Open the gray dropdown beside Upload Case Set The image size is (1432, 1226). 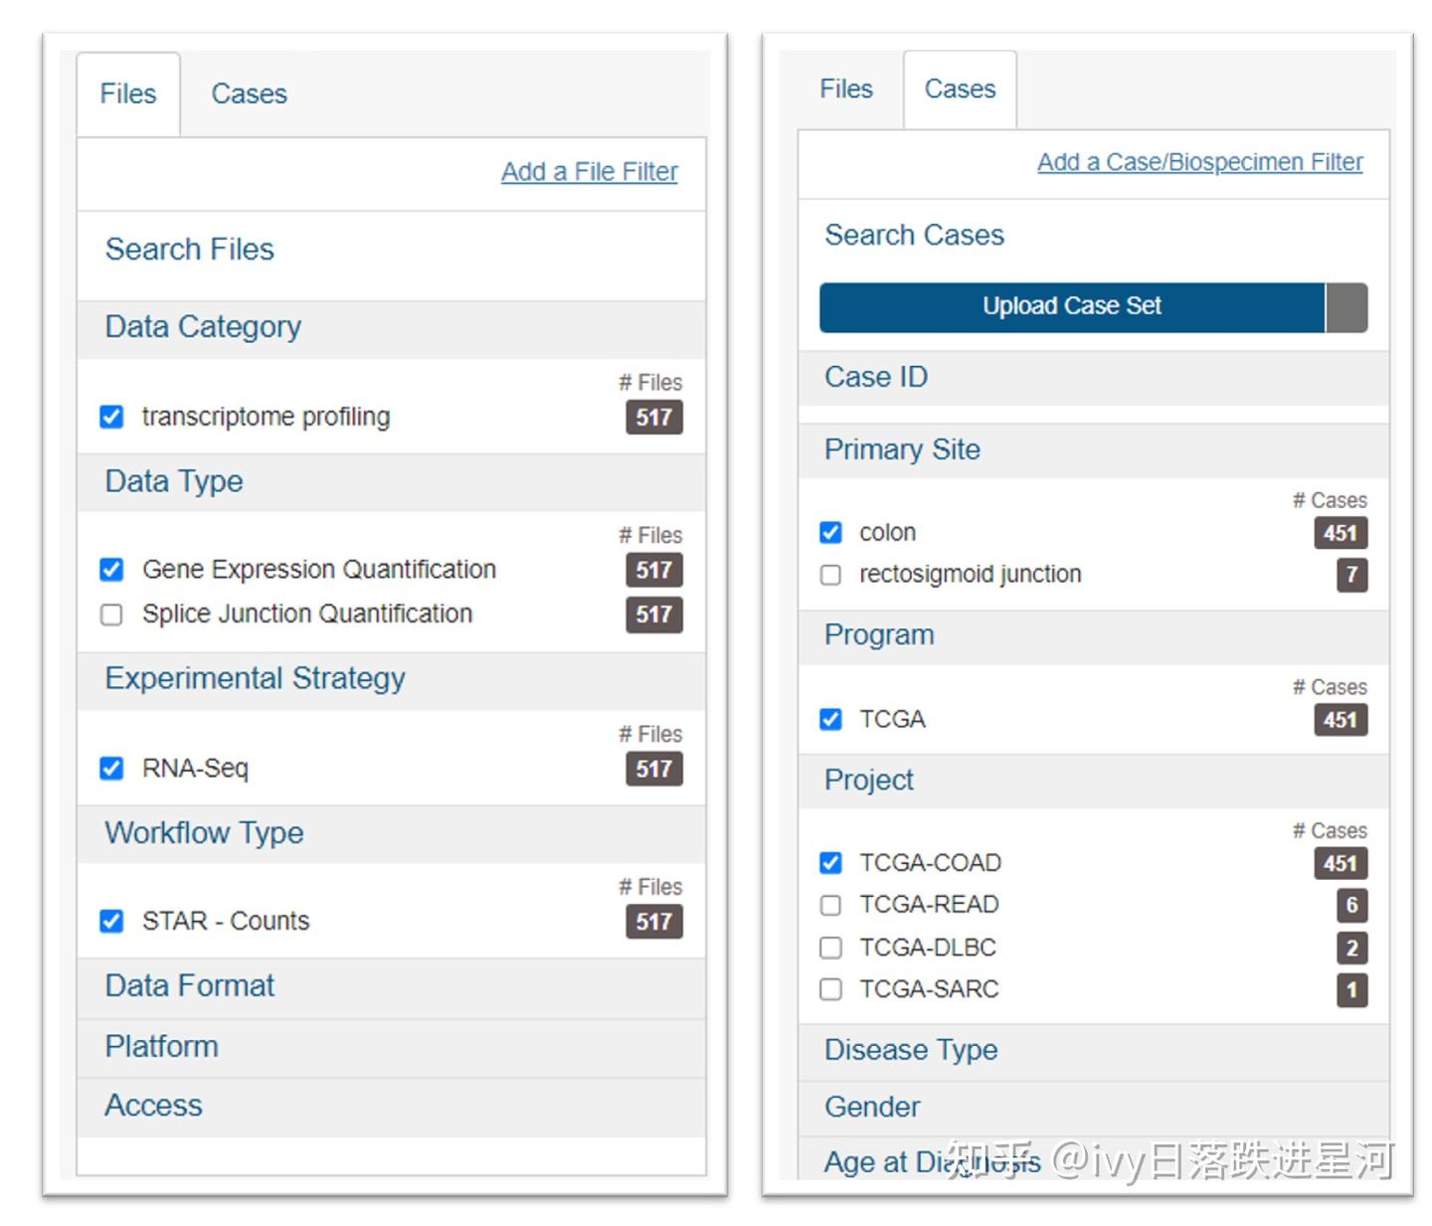point(1346,306)
